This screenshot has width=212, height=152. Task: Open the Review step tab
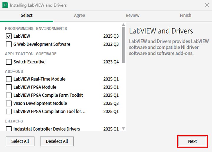point(132,15)
